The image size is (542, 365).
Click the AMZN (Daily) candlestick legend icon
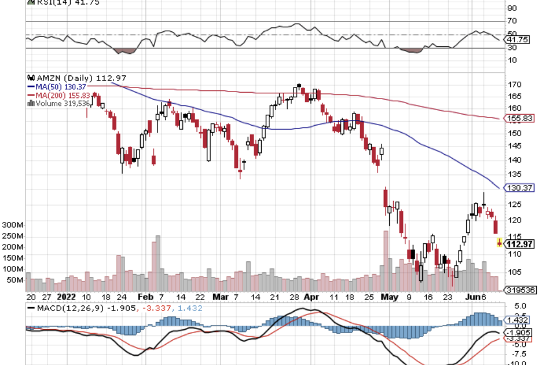point(31,78)
